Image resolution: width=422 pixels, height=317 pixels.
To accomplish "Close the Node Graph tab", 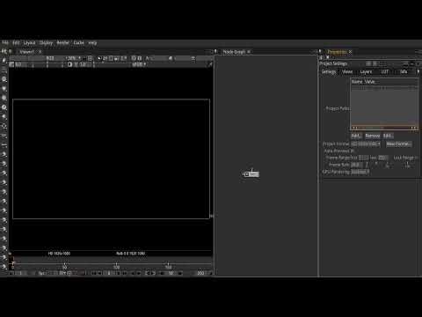I will (x=249, y=52).
